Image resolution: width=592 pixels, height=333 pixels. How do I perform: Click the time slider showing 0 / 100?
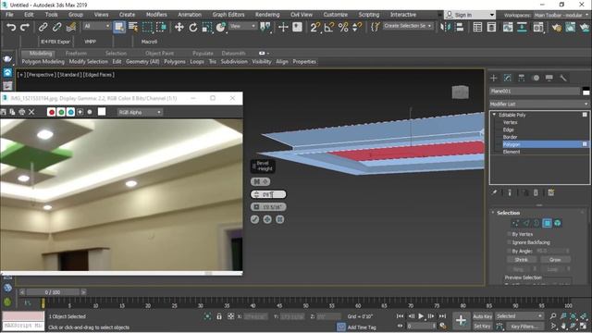pos(53,292)
